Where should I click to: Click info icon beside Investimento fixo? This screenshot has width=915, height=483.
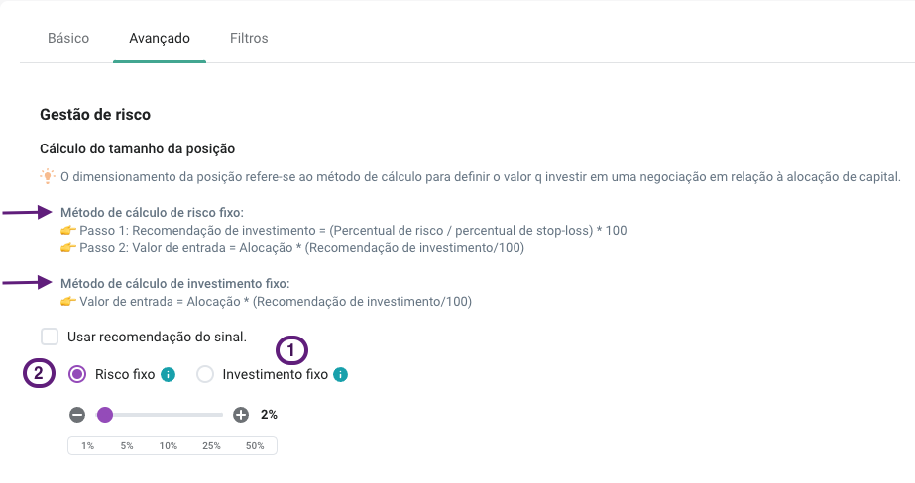(x=340, y=375)
